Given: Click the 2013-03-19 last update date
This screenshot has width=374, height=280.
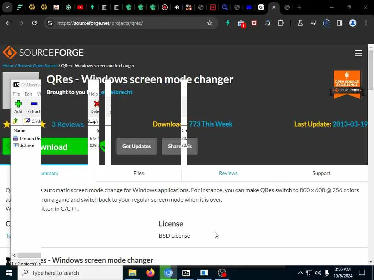Looking at the screenshot, I should pyautogui.click(x=350, y=124).
